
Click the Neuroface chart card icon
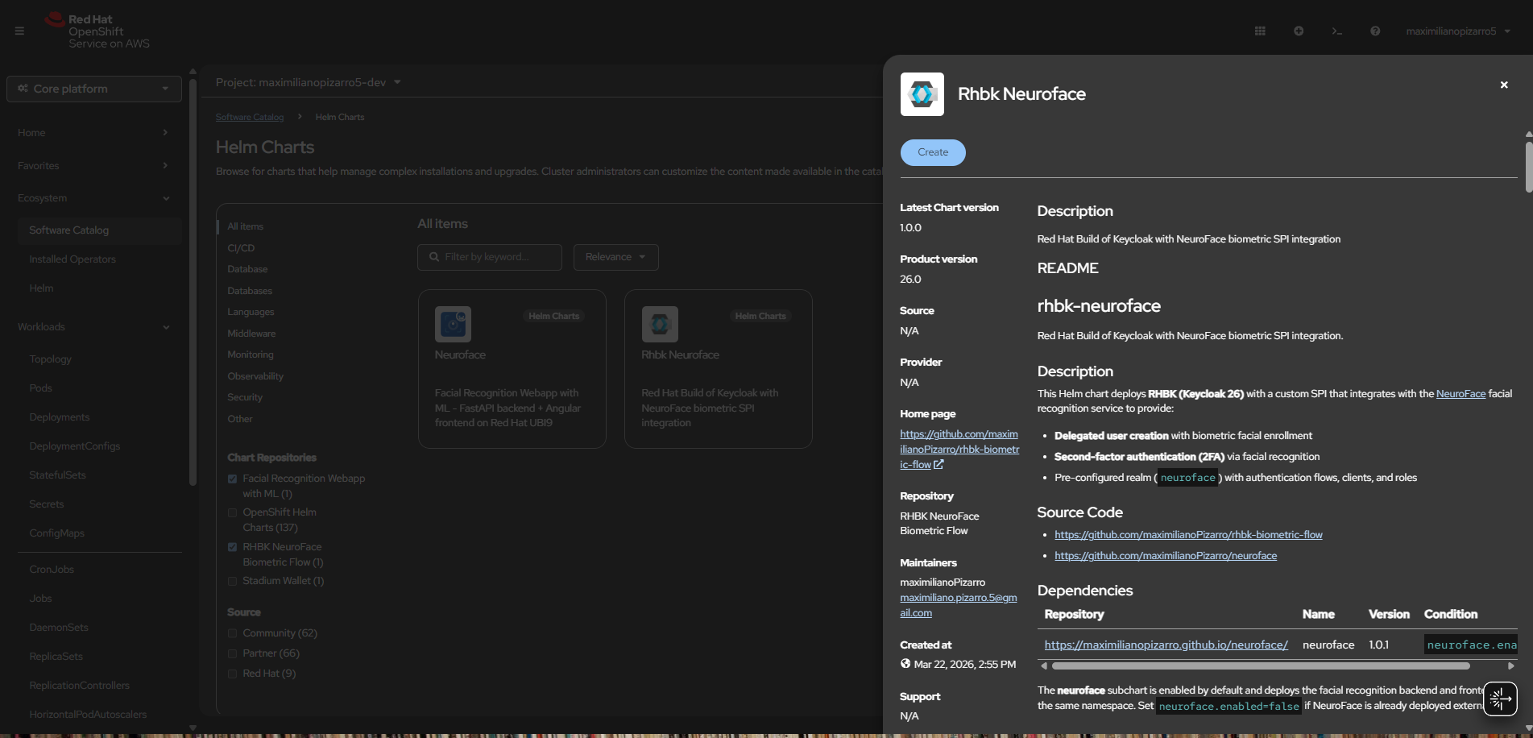click(x=453, y=324)
